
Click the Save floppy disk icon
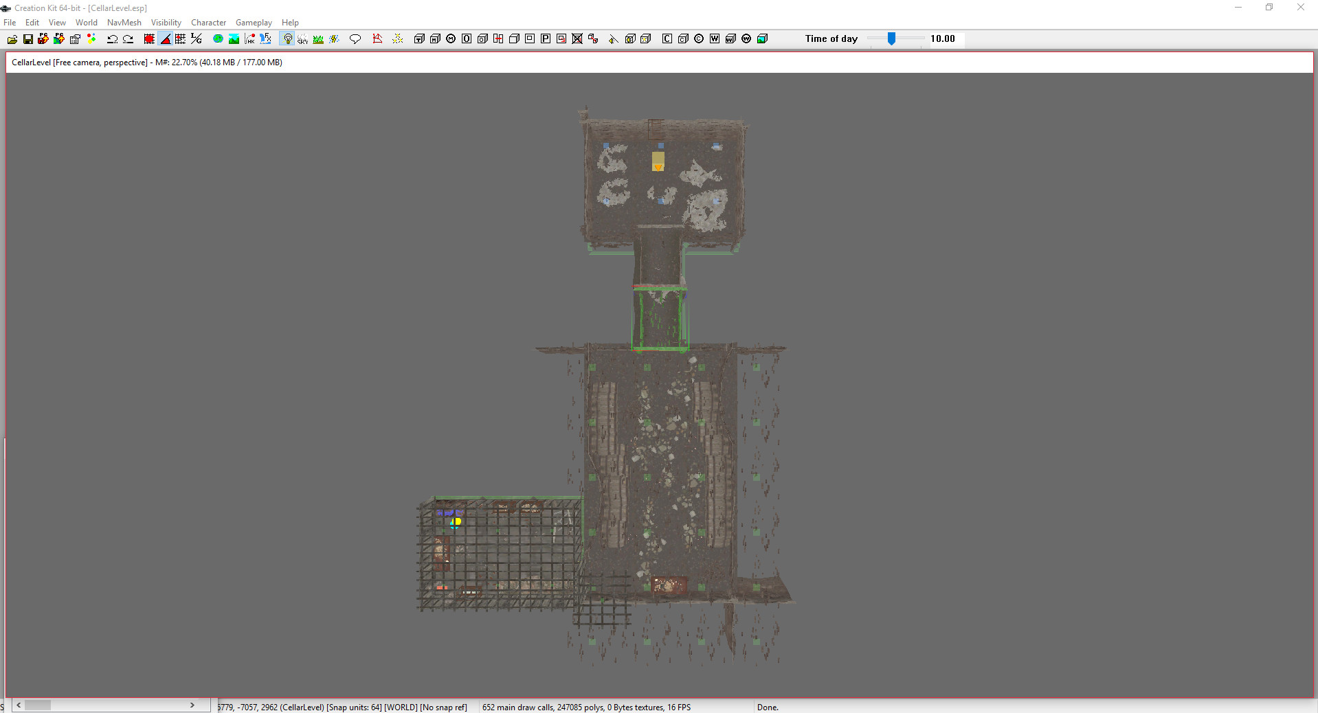(28, 39)
